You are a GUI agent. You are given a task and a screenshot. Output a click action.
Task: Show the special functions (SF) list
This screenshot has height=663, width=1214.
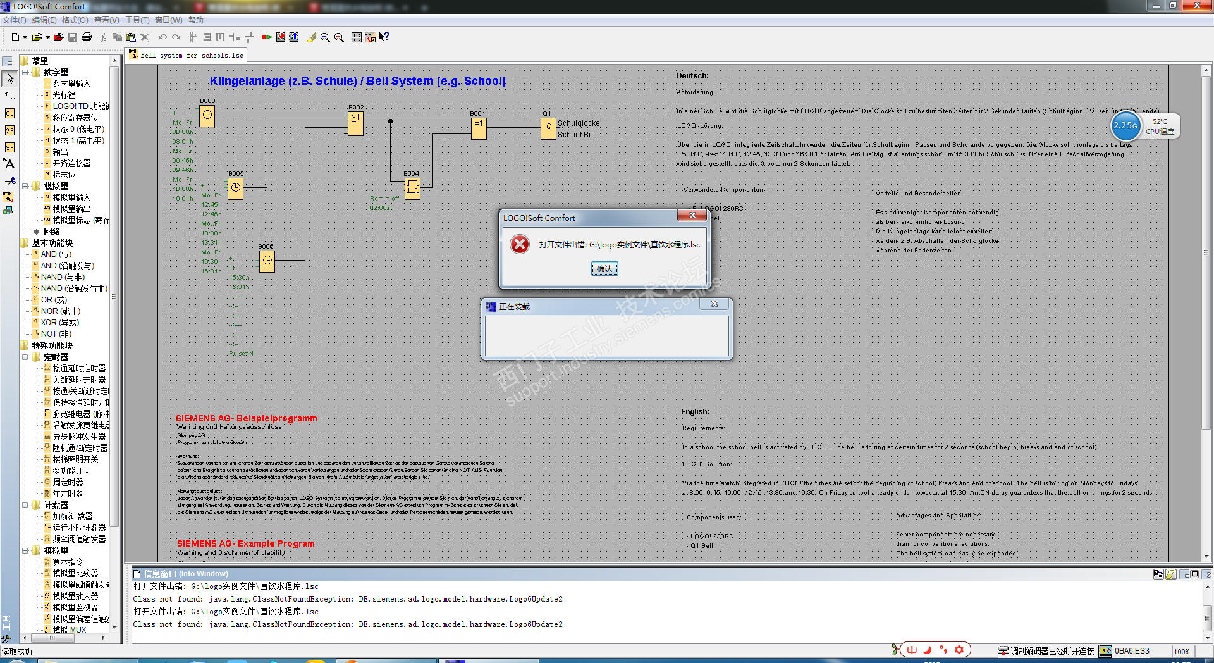click(9, 147)
